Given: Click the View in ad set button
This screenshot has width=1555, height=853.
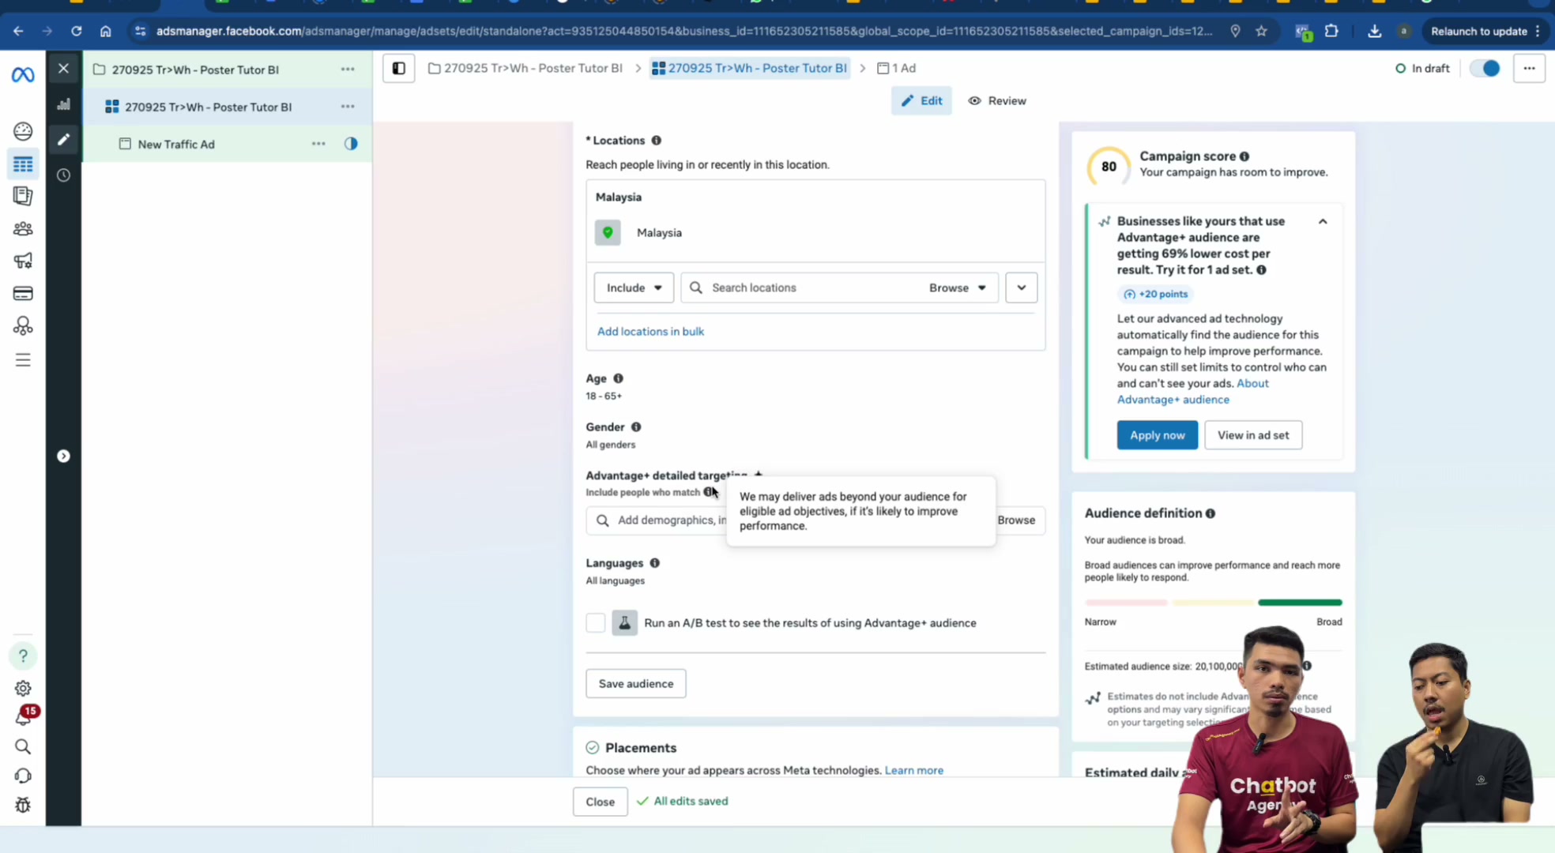Looking at the screenshot, I should tap(1253, 435).
